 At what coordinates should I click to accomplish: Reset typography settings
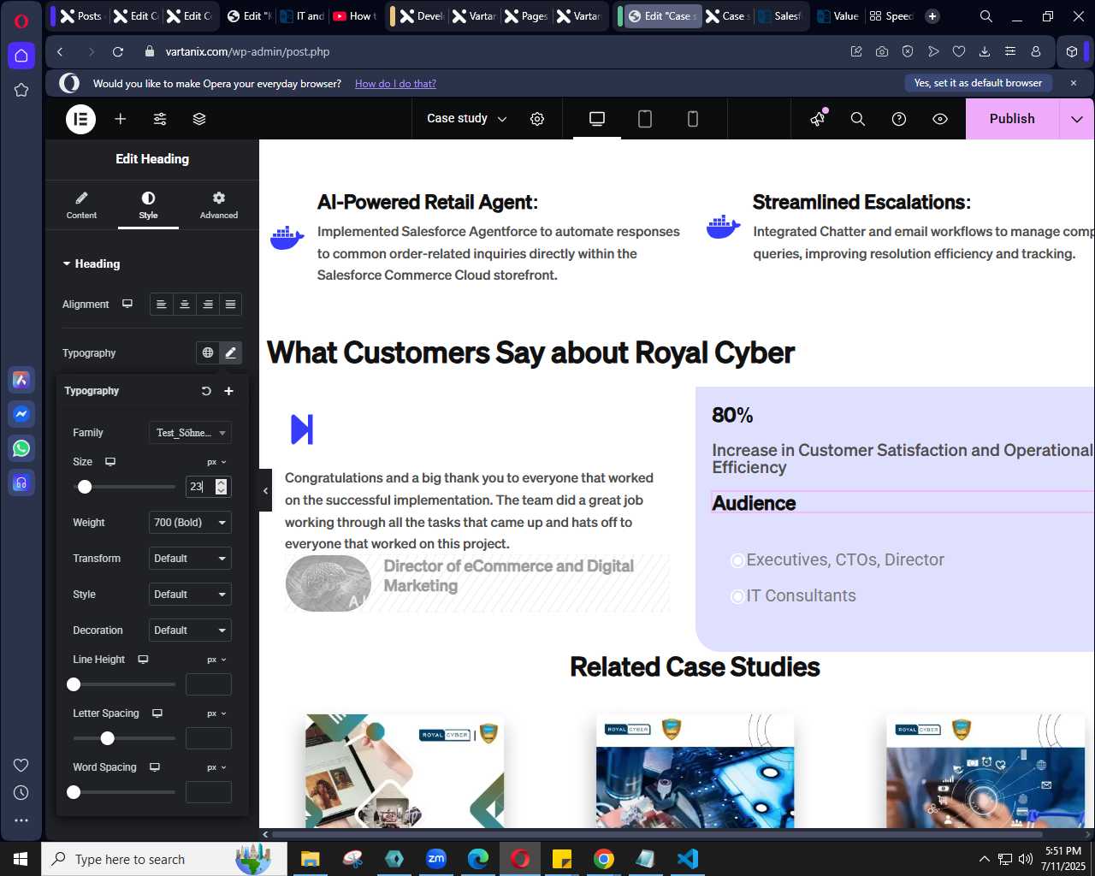point(206,391)
